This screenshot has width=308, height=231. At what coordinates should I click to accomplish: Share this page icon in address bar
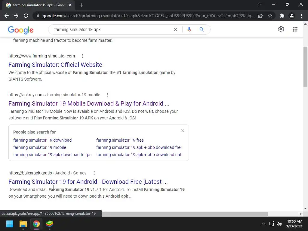[x=260, y=16]
